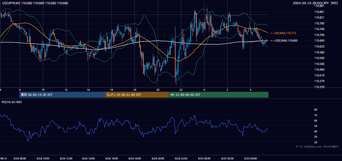Viewport: 342px width, 161px height.
Task: Click the hour 8 marker on chart axis
Action: click(x=20, y=90)
